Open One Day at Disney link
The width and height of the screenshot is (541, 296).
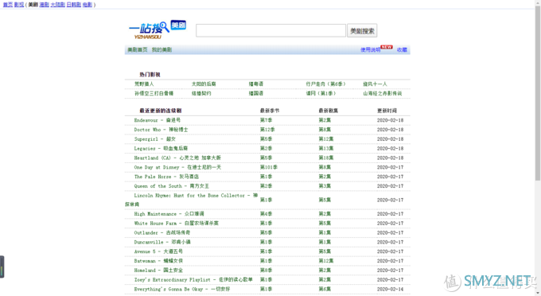click(x=177, y=167)
